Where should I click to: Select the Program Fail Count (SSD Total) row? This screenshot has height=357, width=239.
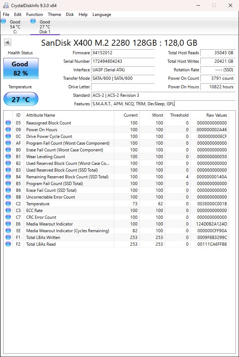116,184
